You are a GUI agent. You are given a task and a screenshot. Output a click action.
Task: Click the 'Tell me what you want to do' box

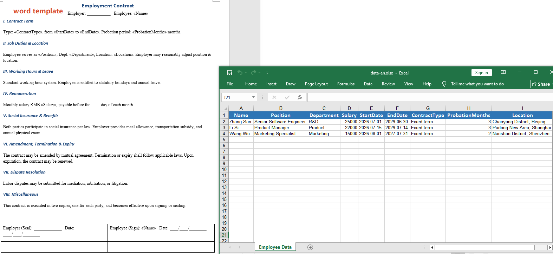pyautogui.click(x=477, y=84)
